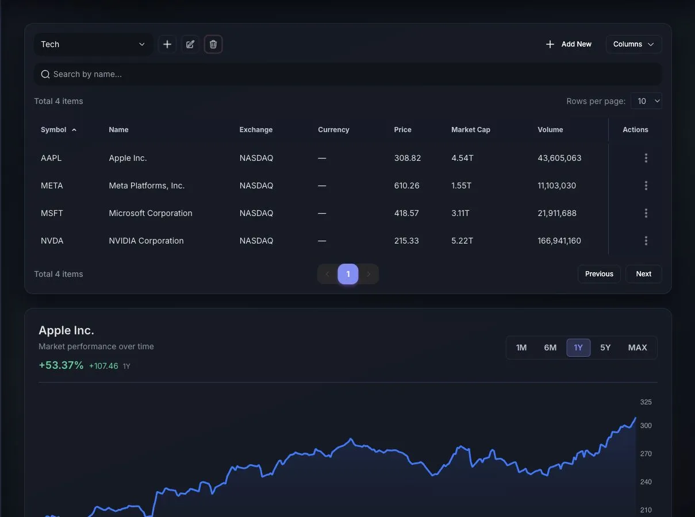Click volume 166,941,160
Screen dimensions: 695x517
coord(559,241)
